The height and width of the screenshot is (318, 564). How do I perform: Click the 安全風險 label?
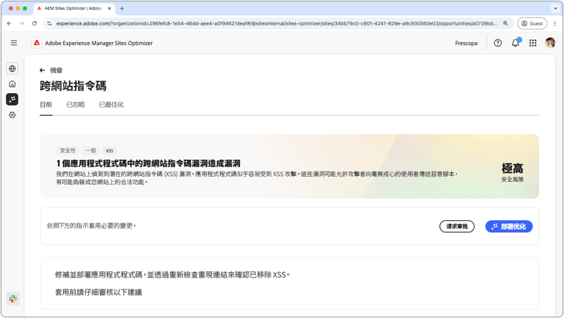point(512,180)
